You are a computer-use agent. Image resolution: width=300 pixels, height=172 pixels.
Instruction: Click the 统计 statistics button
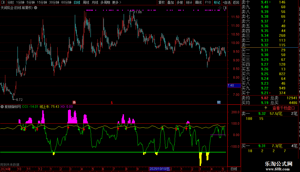pos(189,2)
